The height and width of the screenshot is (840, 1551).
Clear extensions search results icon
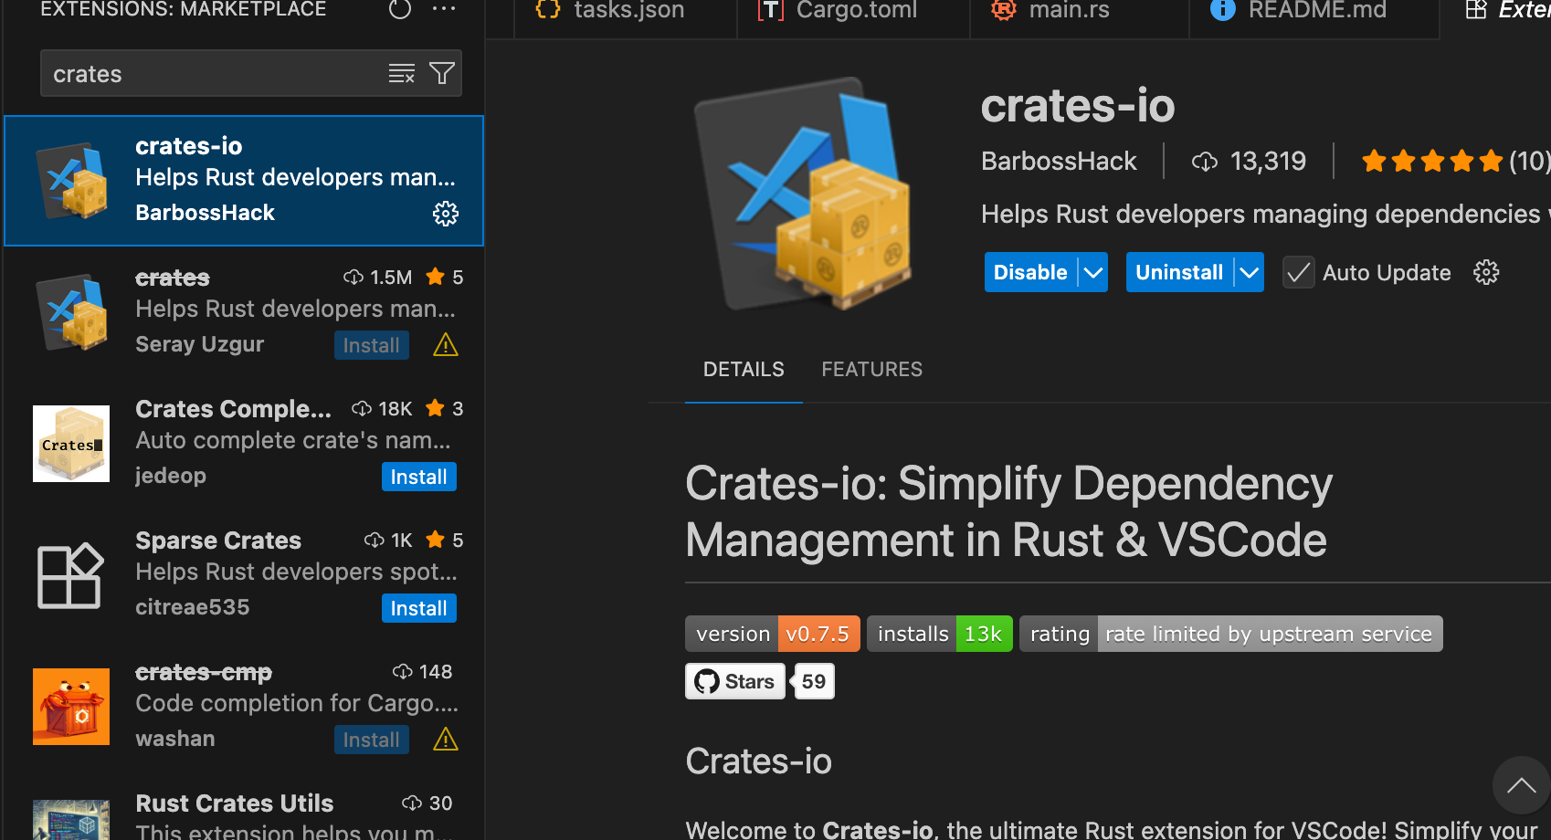(x=402, y=74)
